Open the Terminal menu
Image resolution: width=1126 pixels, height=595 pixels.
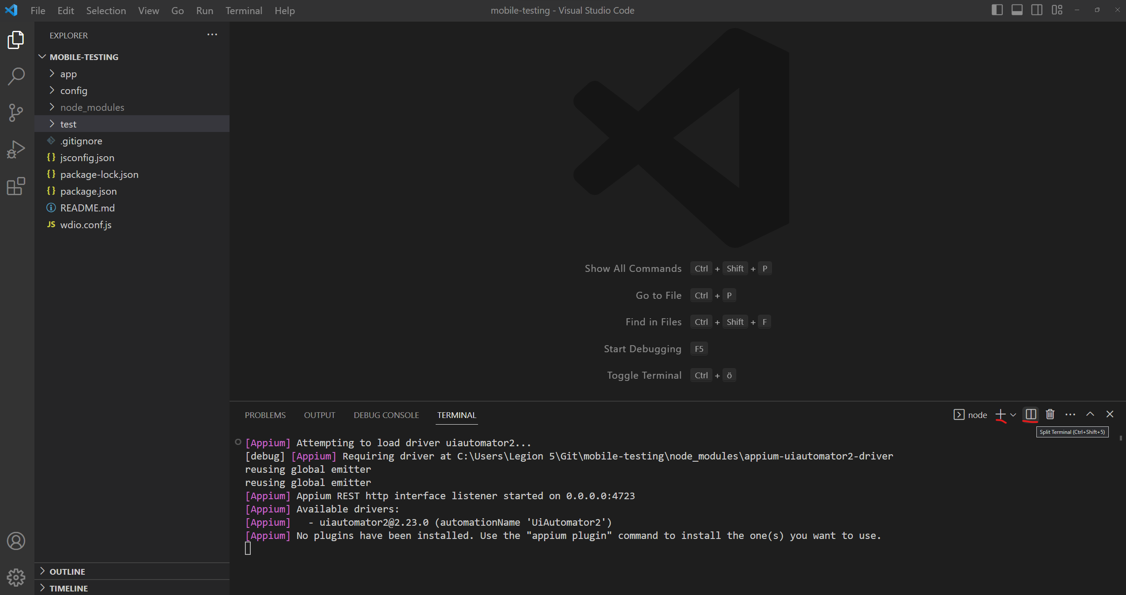pyautogui.click(x=244, y=10)
